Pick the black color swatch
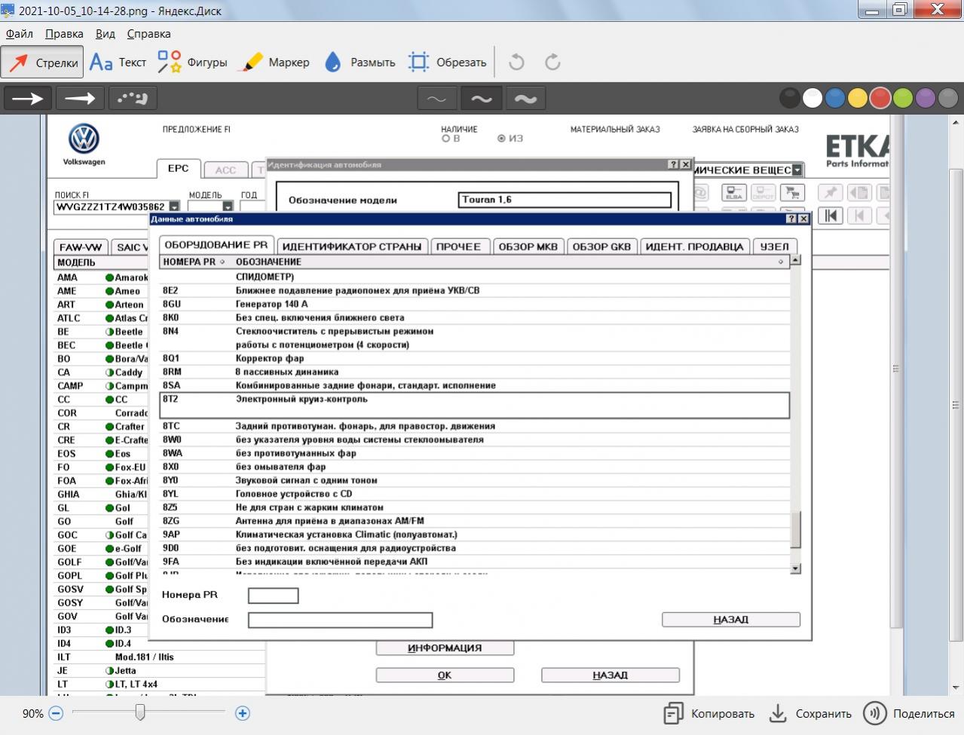This screenshot has height=735, width=964. [790, 98]
